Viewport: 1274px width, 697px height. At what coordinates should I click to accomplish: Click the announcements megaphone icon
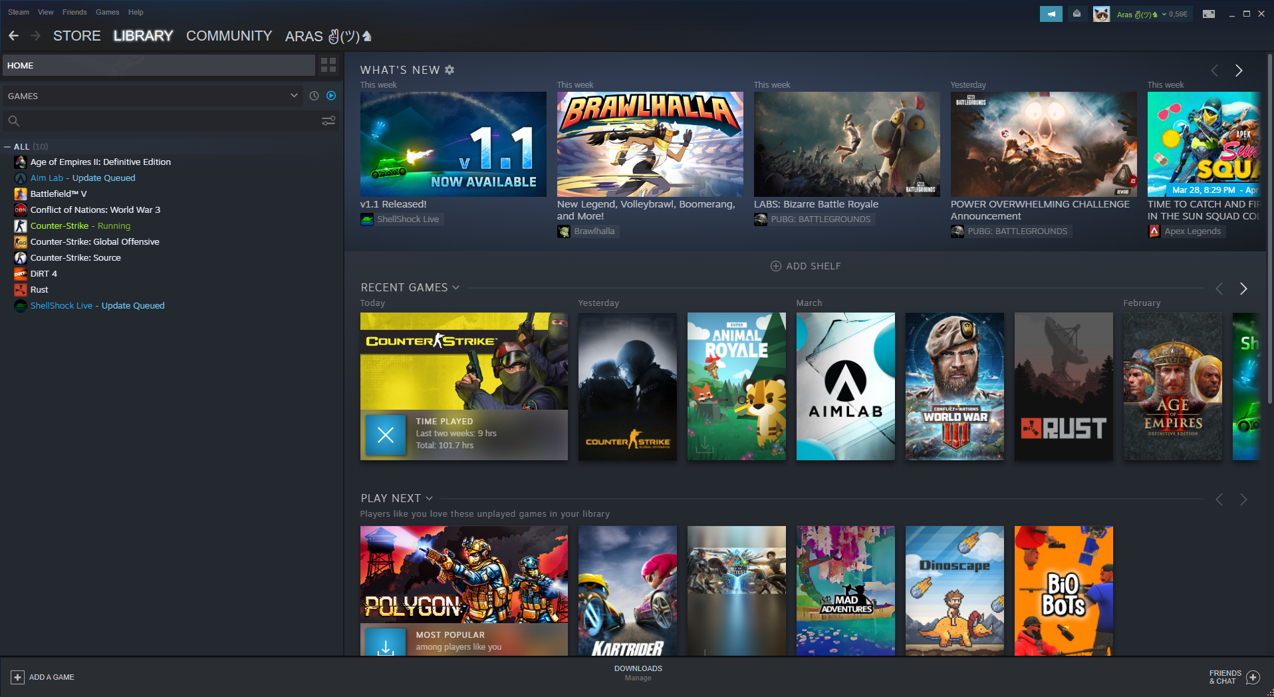pyautogui.click(x=1051, y=14)
